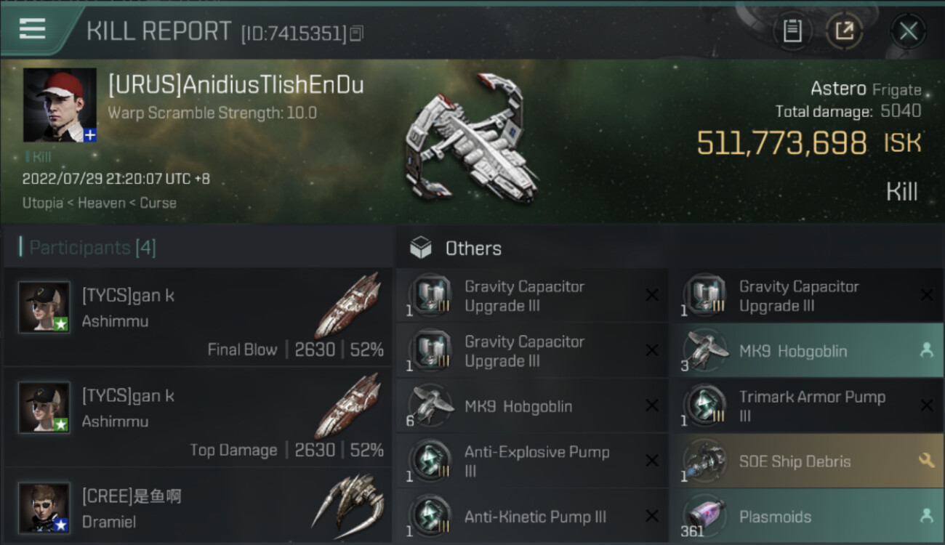Close the kill report window
Image resolution: width=945 pixels, height=545 pixels.
[x=908, y=31]
